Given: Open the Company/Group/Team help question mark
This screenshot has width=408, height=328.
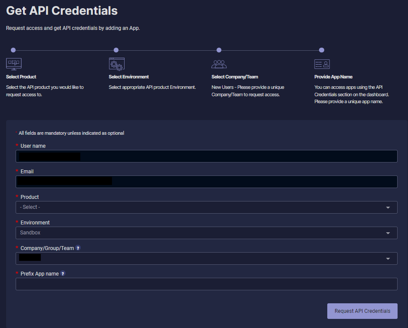Looking at the screenshot, I should pos(77,248).
